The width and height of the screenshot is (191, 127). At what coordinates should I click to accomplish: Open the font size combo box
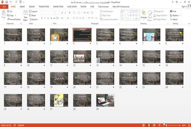point(58,13)
